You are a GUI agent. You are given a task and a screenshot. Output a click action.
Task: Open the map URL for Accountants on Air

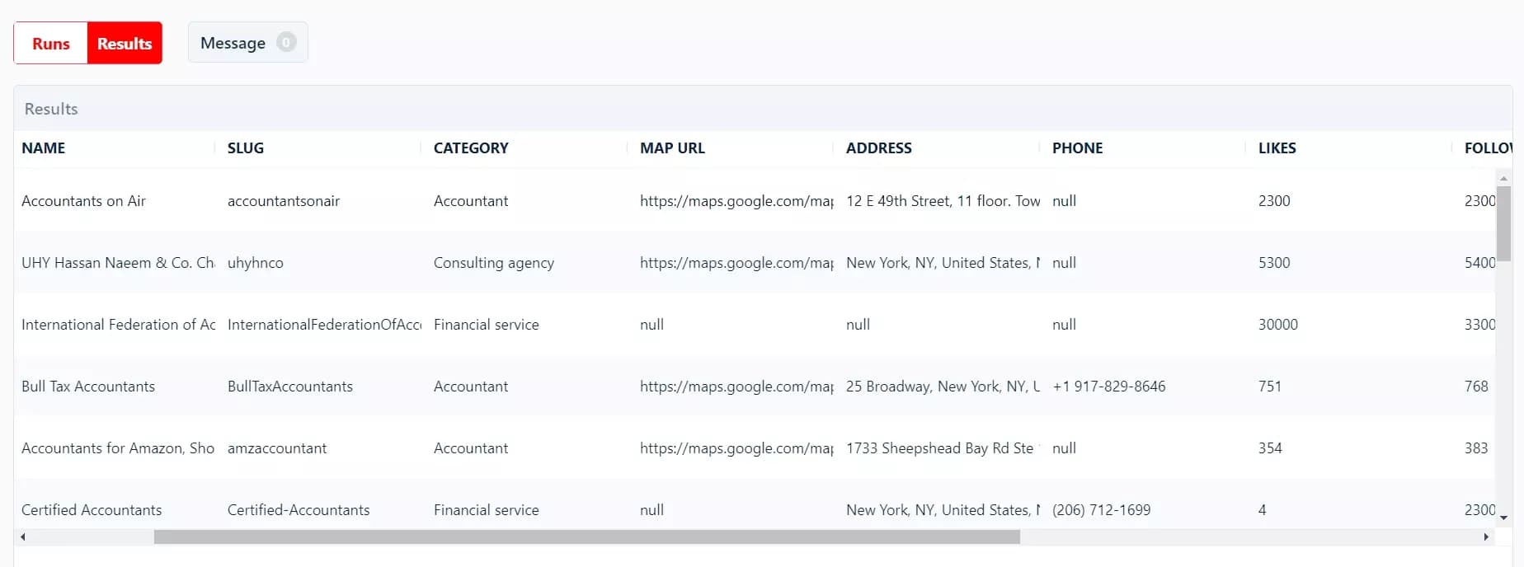click(736, 200)
